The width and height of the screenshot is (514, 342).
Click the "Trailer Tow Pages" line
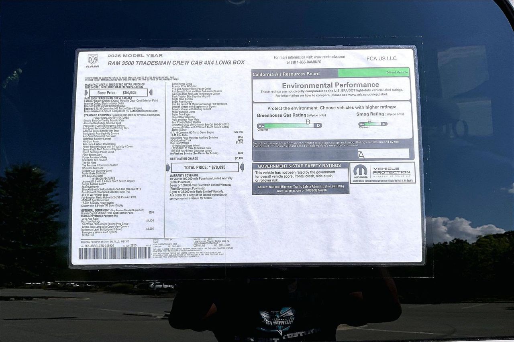(x=181, y=114)
